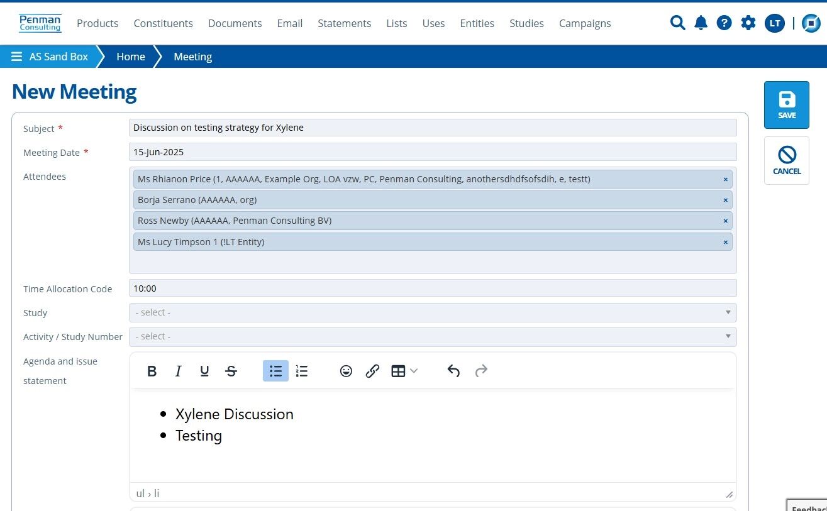
Task: Open the Entities menu
Action: point(477,23)
